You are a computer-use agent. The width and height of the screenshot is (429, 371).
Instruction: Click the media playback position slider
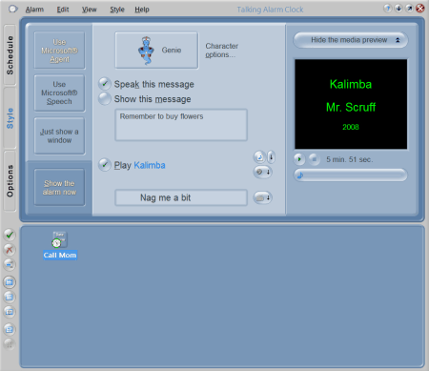[x=351, y=175]
